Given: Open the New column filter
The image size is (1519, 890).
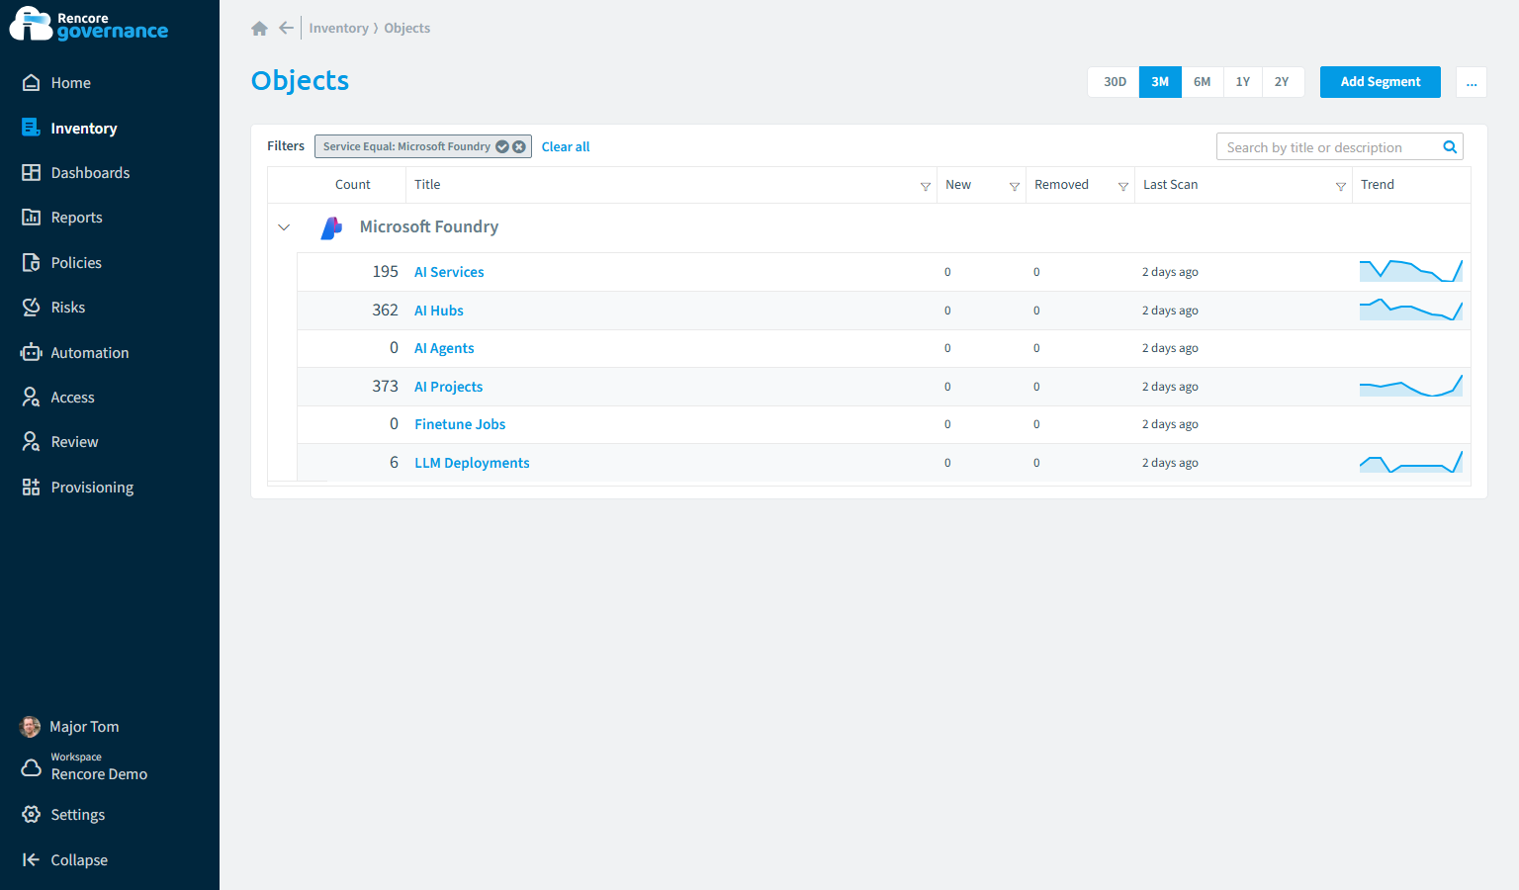Looking at the screenshot, I should click(1015, 186).
